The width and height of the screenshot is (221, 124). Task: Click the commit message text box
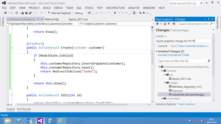183,41
